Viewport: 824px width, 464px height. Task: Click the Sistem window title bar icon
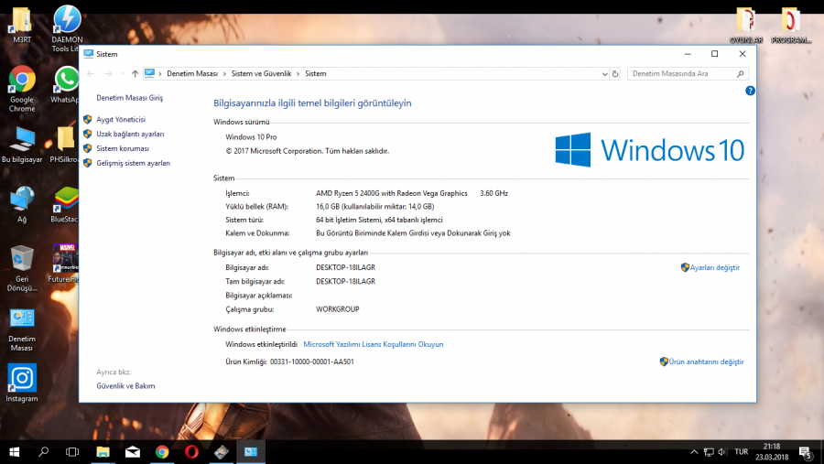[x=88, y=54]
